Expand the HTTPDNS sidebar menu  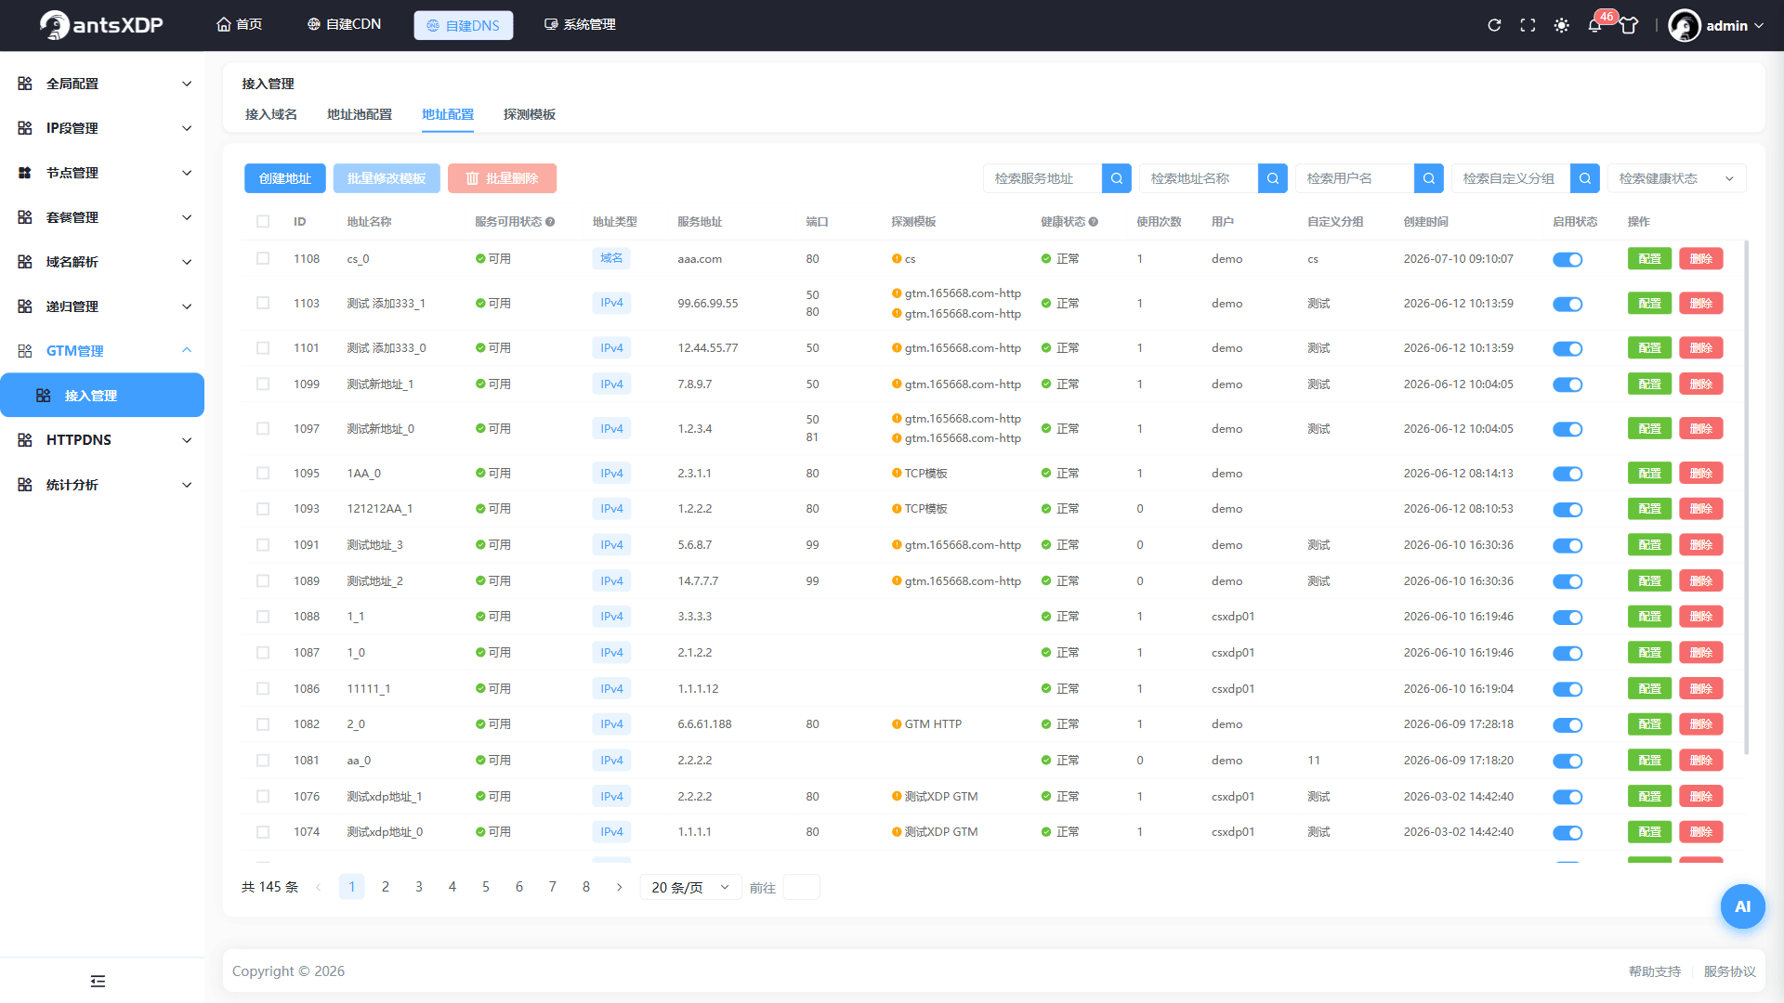click(x=102, y=440)
